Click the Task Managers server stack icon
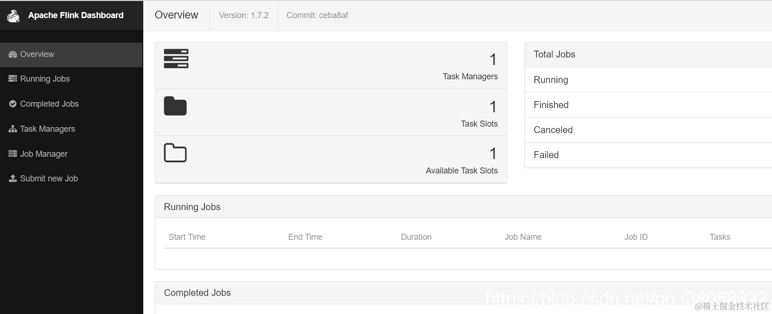The width and height of the screenshot is (772, 314). pos(176,58)
